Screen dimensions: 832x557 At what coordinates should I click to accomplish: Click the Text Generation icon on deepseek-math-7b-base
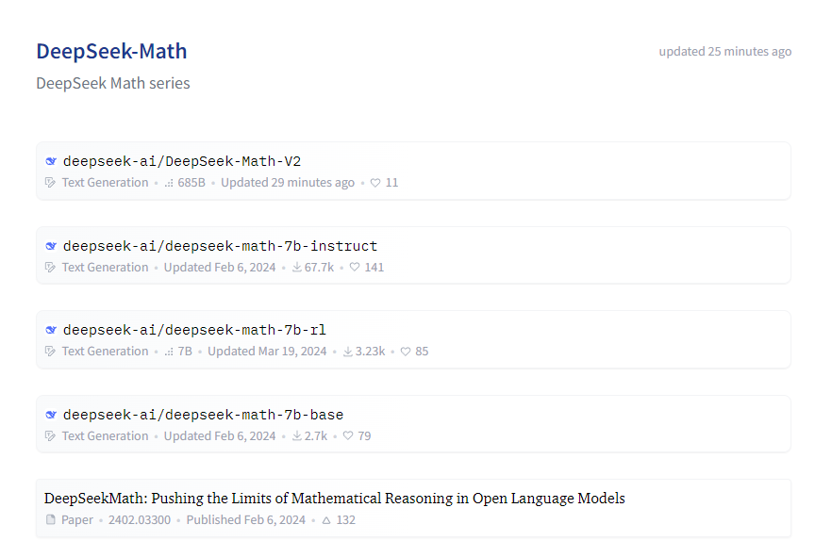(50, 435)
